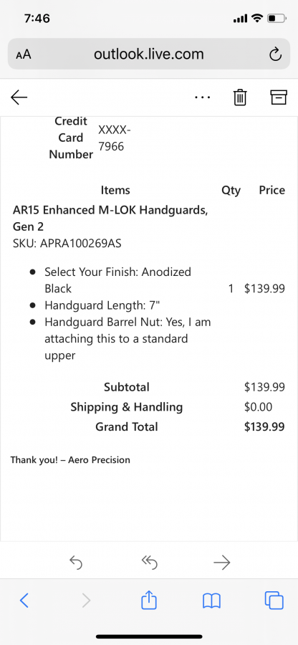Tap the back arrow to return to inbox
The height and width of the screenshot is (645, 298).
[19, 97]
